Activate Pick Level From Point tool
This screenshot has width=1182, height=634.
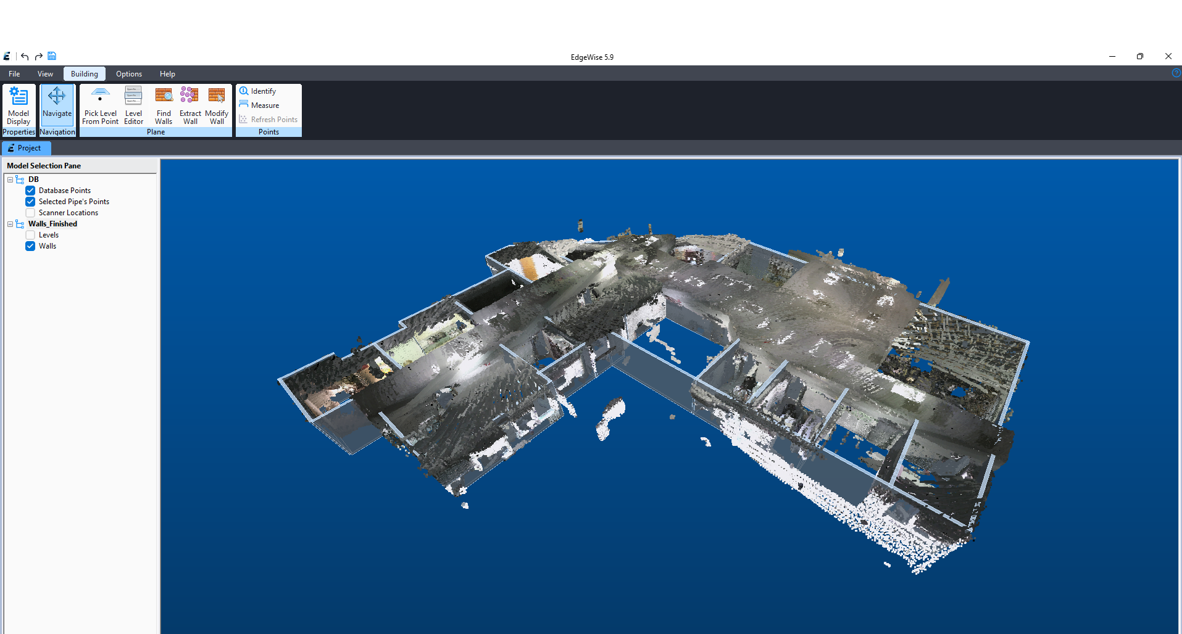[x=100, y=106]
